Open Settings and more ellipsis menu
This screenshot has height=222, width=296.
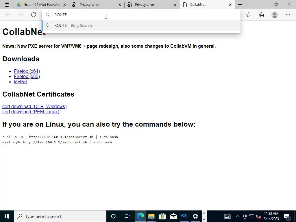tap(288, 15)
